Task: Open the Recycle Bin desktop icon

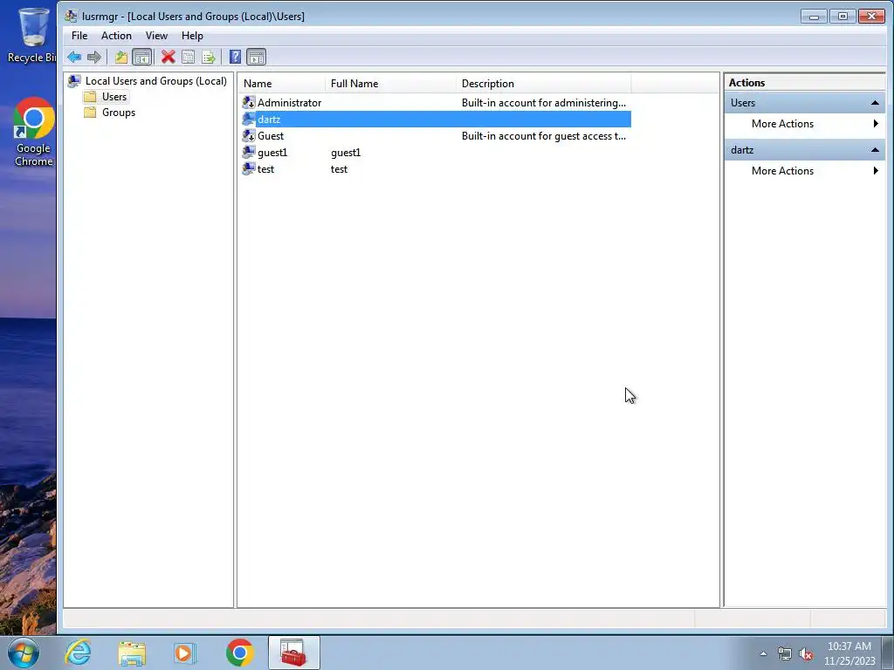Action: tap(32, 35)
